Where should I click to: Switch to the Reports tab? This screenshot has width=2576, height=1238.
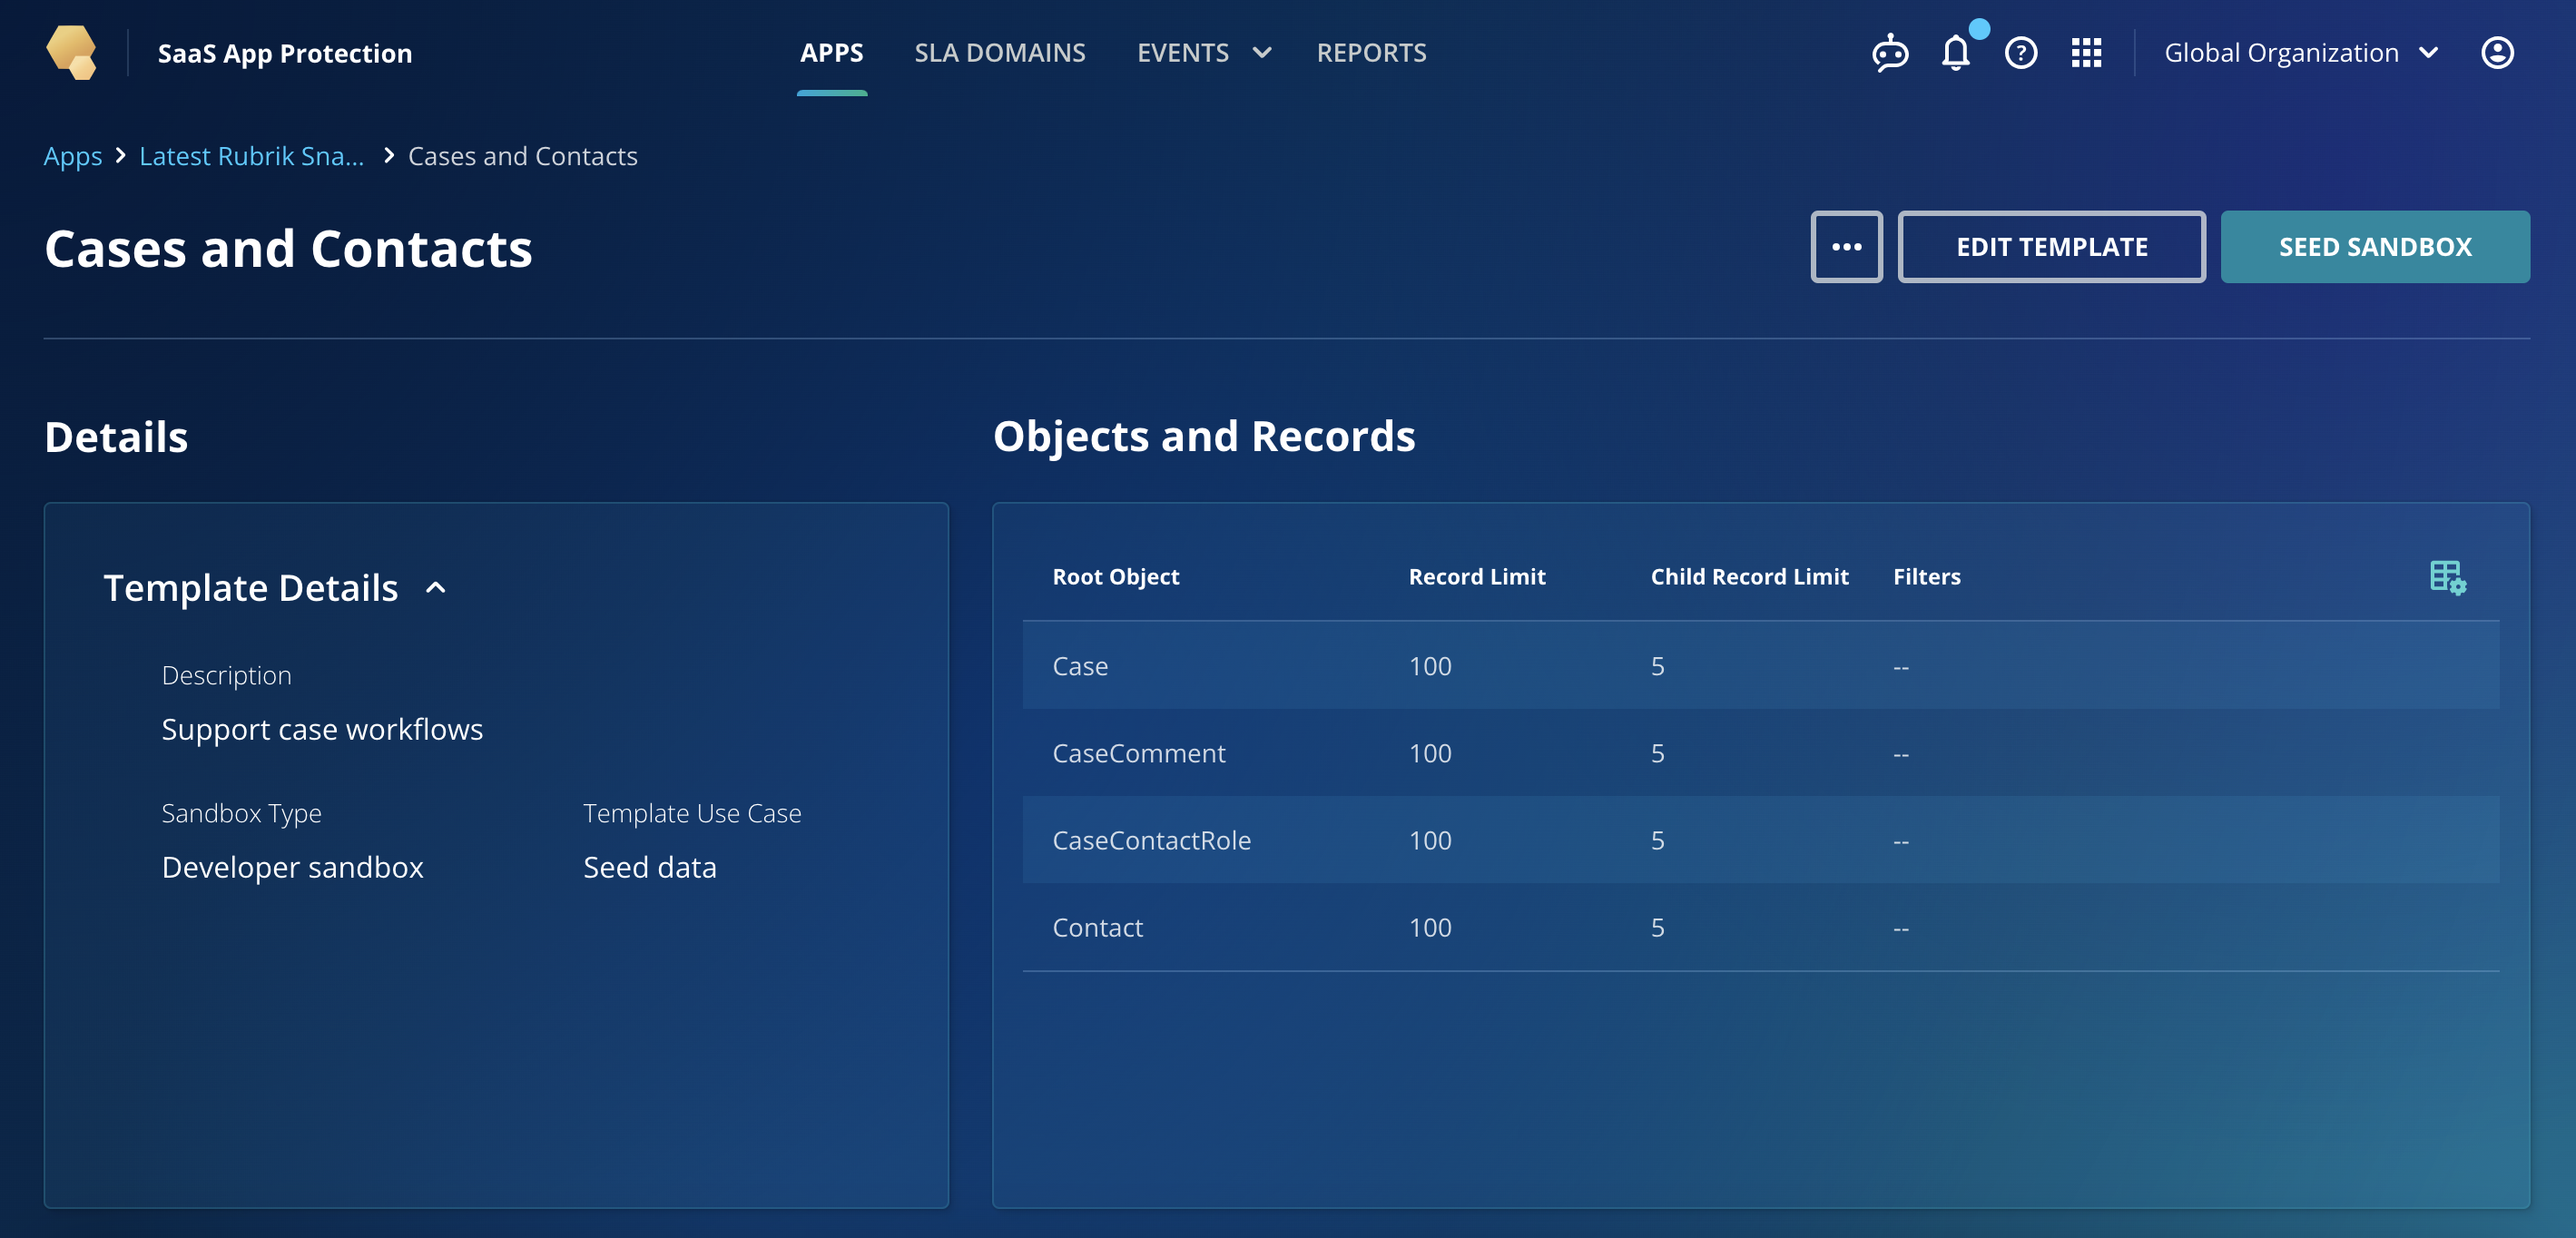click(x=1371, y=53)
